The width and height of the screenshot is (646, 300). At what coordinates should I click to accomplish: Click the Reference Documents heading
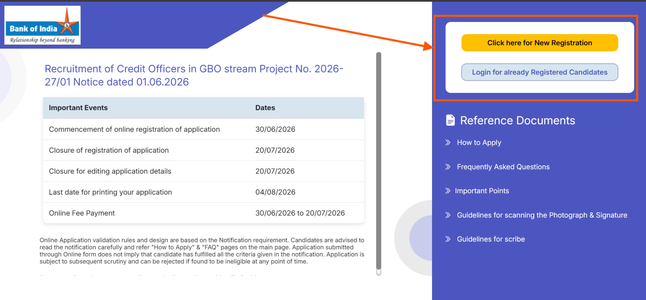(517, 120)
